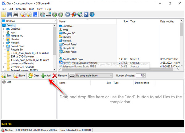Click the folder tree vertical scrollbar thumb
Image resolution: width=185 pixels, height=133 pixels.
tap(55, 41)
